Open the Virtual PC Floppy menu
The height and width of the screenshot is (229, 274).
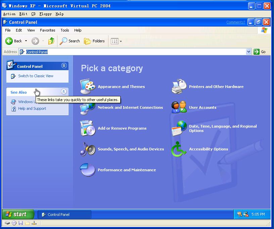click(45, 14)
